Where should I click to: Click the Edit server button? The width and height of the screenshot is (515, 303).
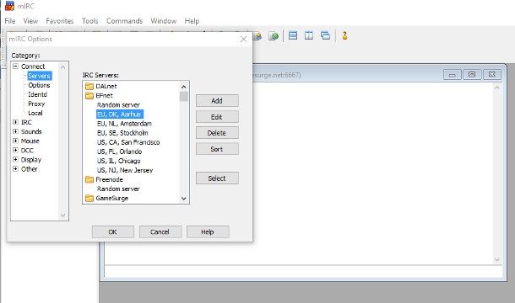click(217, 117)
